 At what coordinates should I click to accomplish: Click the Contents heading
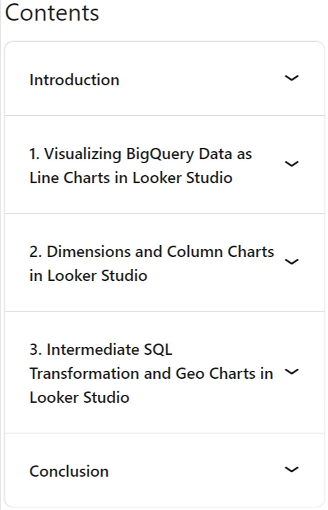pos(52,13)
